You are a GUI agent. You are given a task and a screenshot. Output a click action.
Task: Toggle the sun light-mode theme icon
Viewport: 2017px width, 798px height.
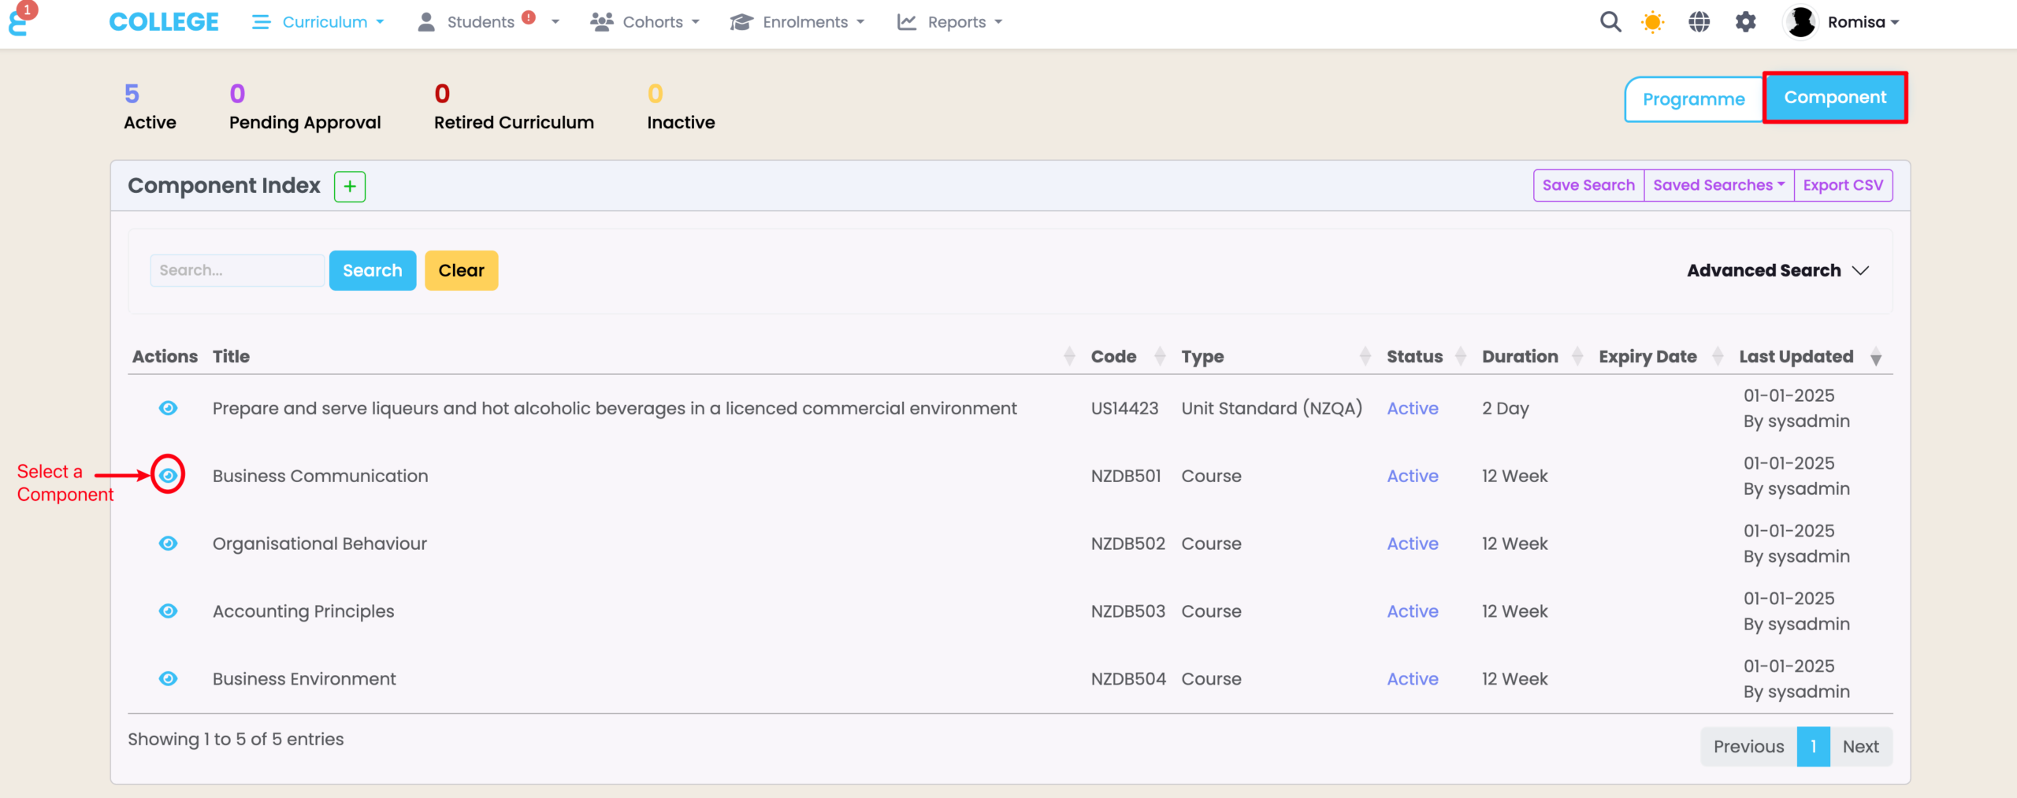1652,22
